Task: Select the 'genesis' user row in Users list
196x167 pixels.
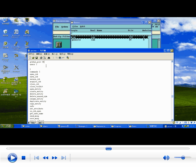Action: (x=110, y=40)
